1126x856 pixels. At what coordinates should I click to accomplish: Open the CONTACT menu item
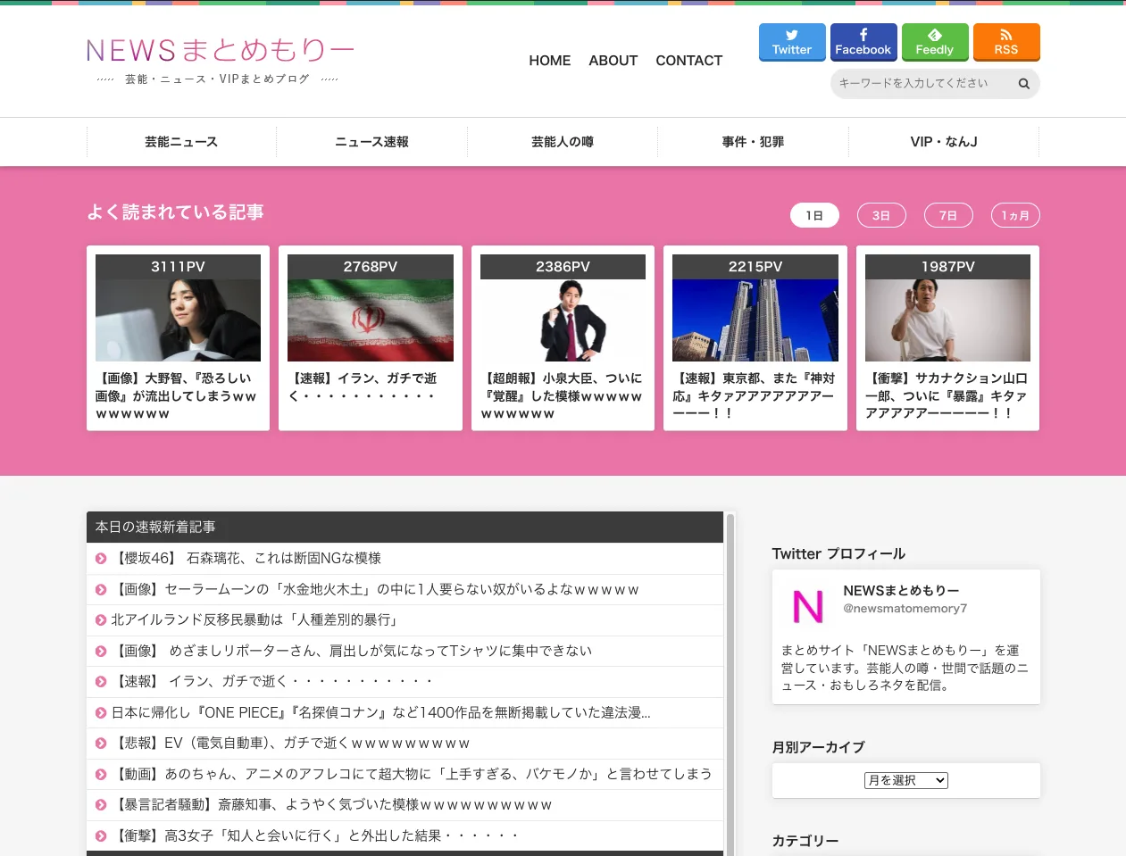click(x=689, y=61)
